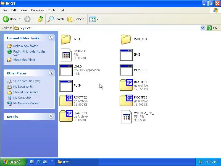Click the Publish to Web globe icon
This screenshot has height=166, width=221.
pyautogui.click(x=9, y=52)
